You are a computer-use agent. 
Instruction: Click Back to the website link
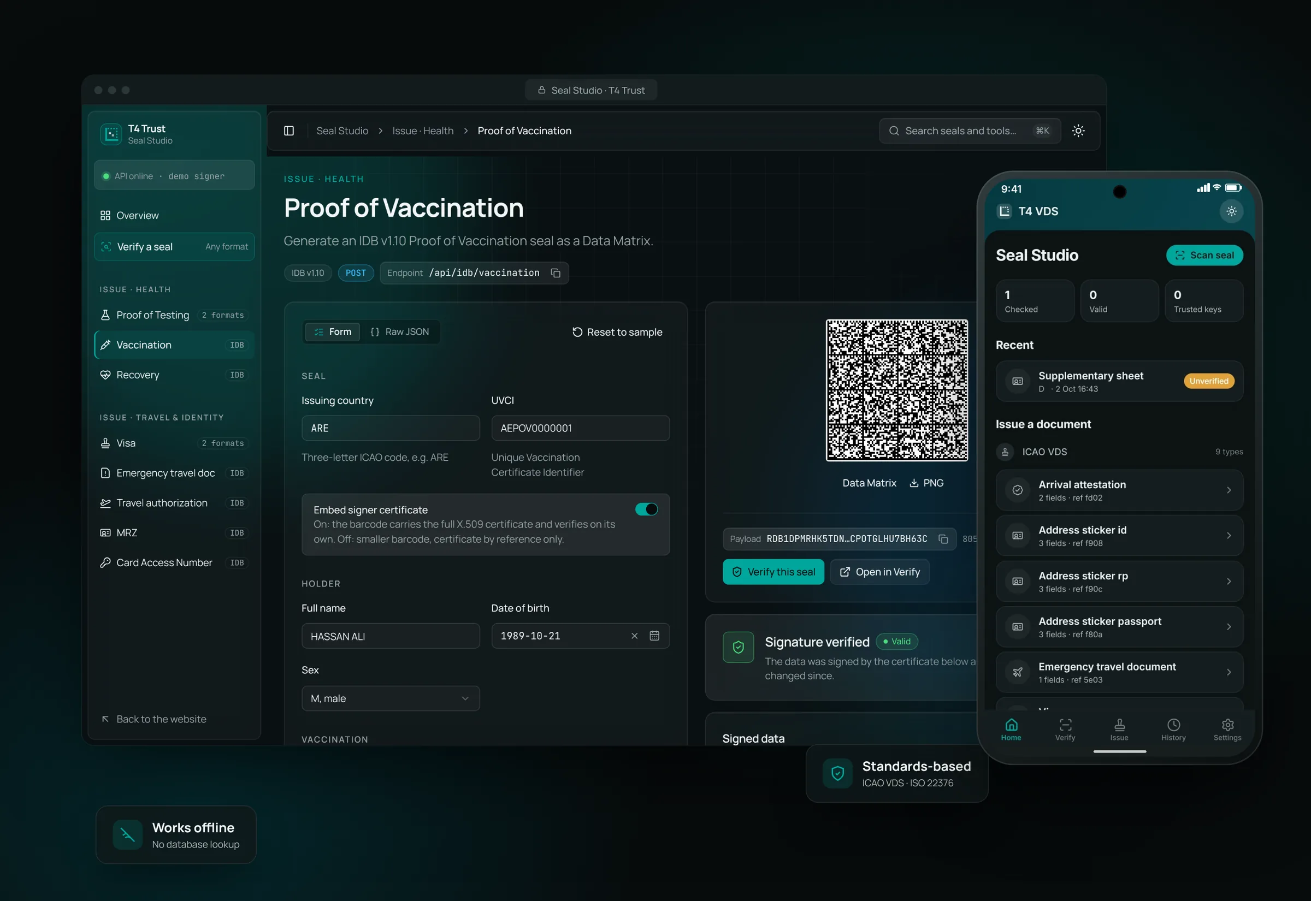click(153, 720)
